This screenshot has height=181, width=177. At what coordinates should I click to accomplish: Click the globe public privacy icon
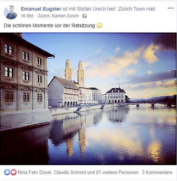[85, 16]
